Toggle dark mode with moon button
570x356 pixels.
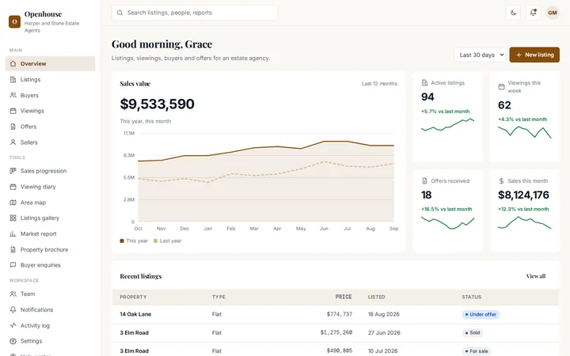[x=513, y=13]
